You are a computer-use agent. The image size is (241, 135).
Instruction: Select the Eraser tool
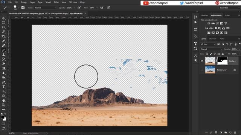[x=3, y=64]
